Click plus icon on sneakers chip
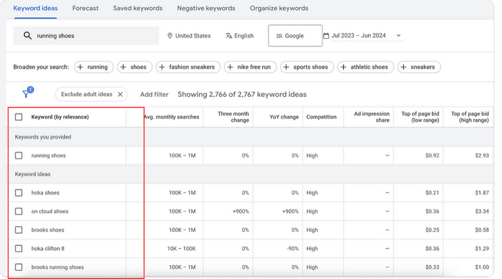502x279 pixels. click(403, 67)
